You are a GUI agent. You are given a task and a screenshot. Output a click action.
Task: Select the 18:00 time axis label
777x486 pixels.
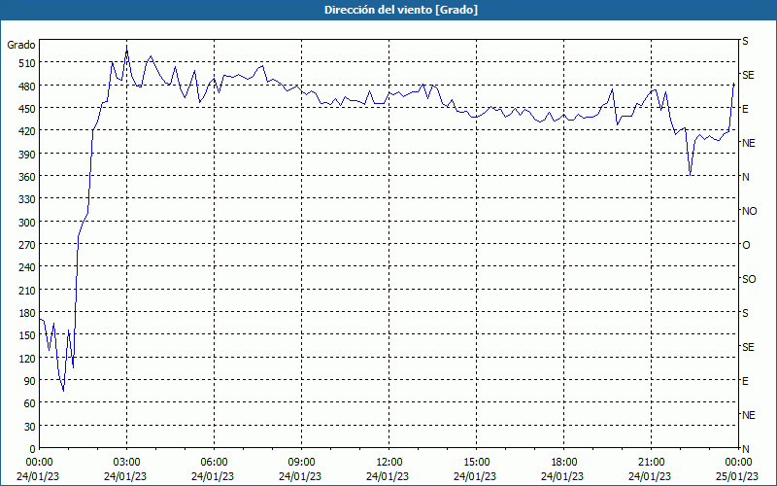564,463
